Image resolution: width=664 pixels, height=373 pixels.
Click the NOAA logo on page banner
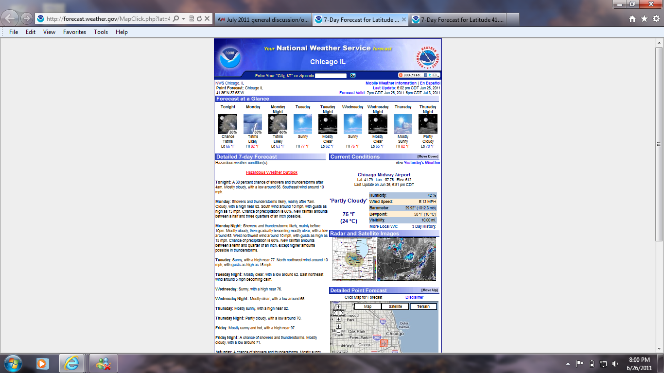pos(229,58)
